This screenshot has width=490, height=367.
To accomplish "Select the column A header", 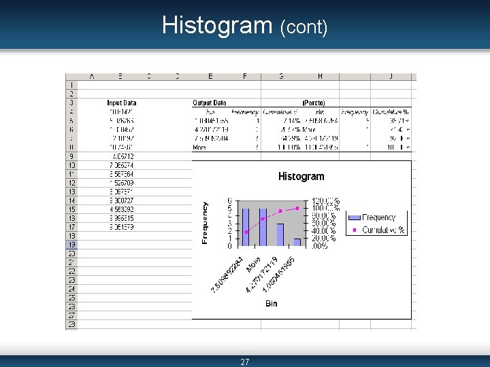I will click(92, 76).
